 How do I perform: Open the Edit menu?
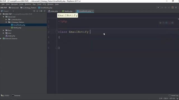tap(3, 4)
